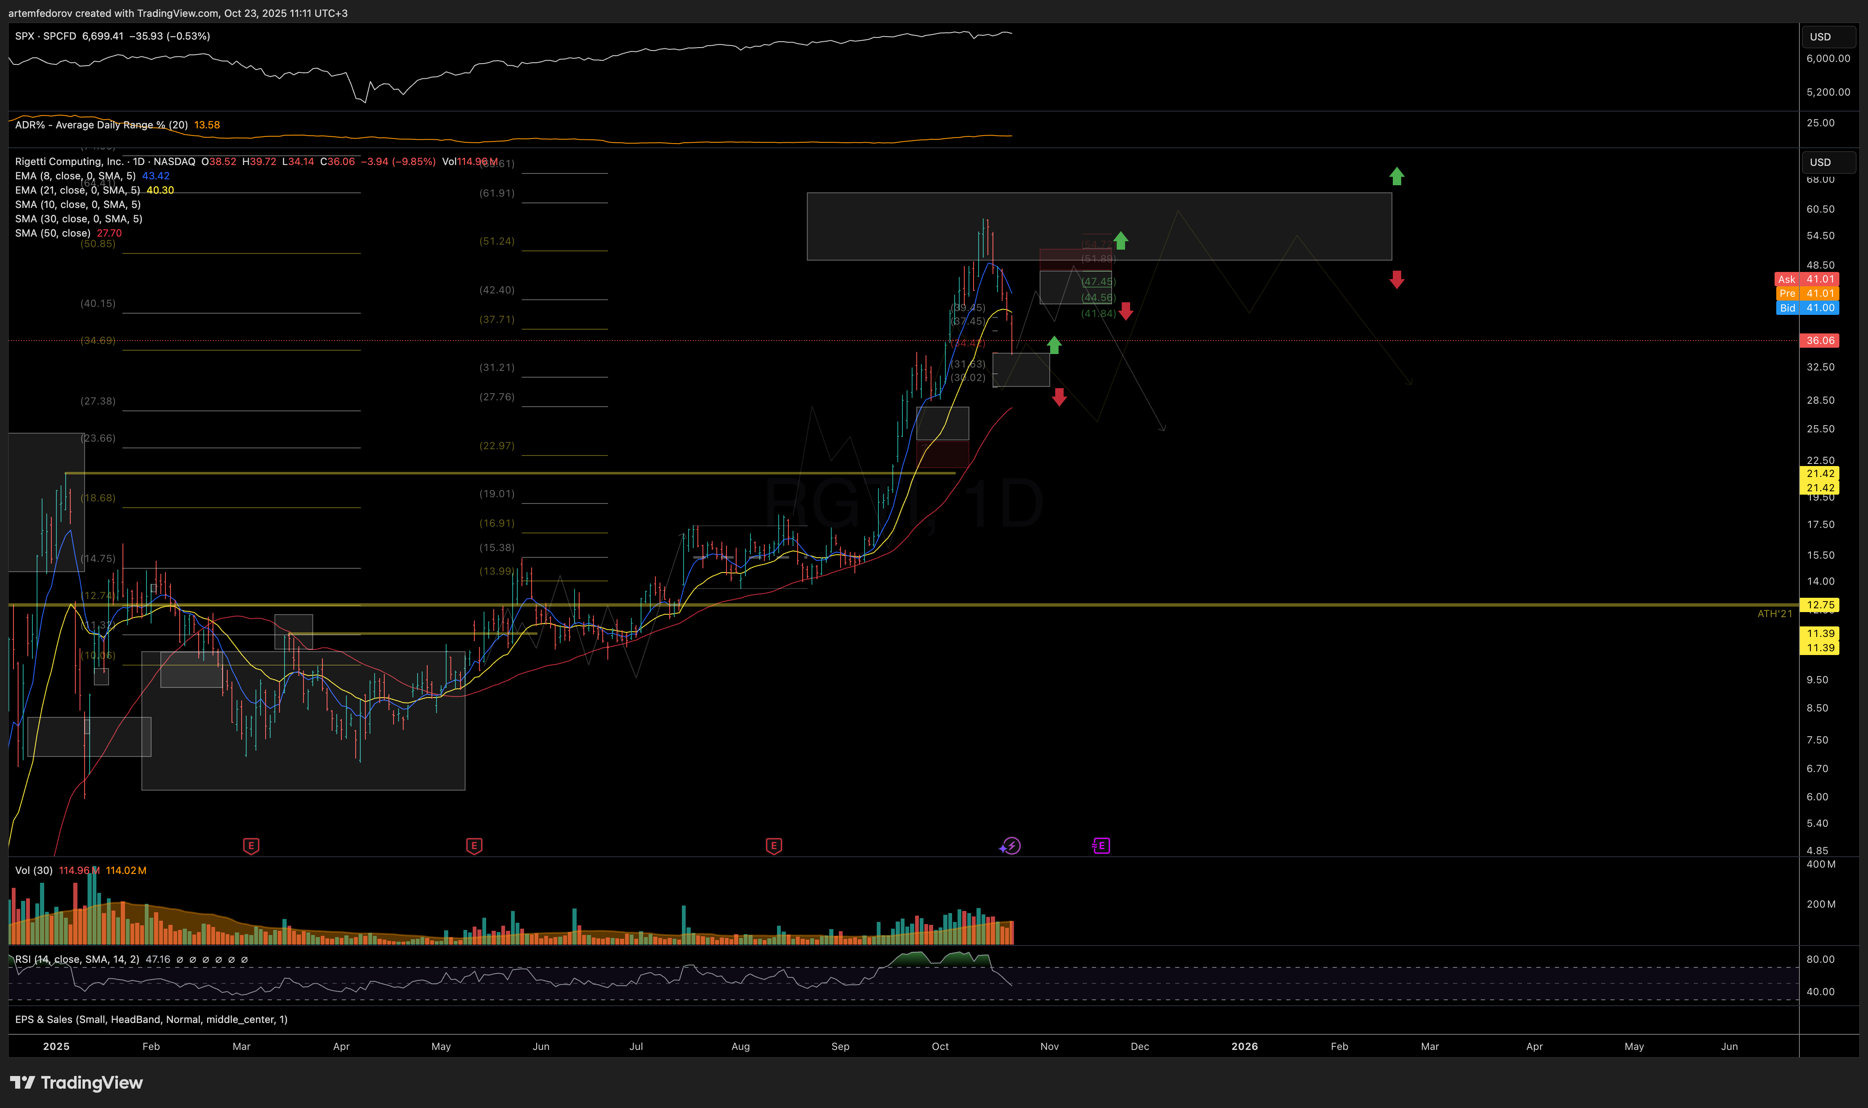The image size is (1868, 1108).
Task: Click the 5,200.00 label on the SPX scale
Action: [1828, 92]
